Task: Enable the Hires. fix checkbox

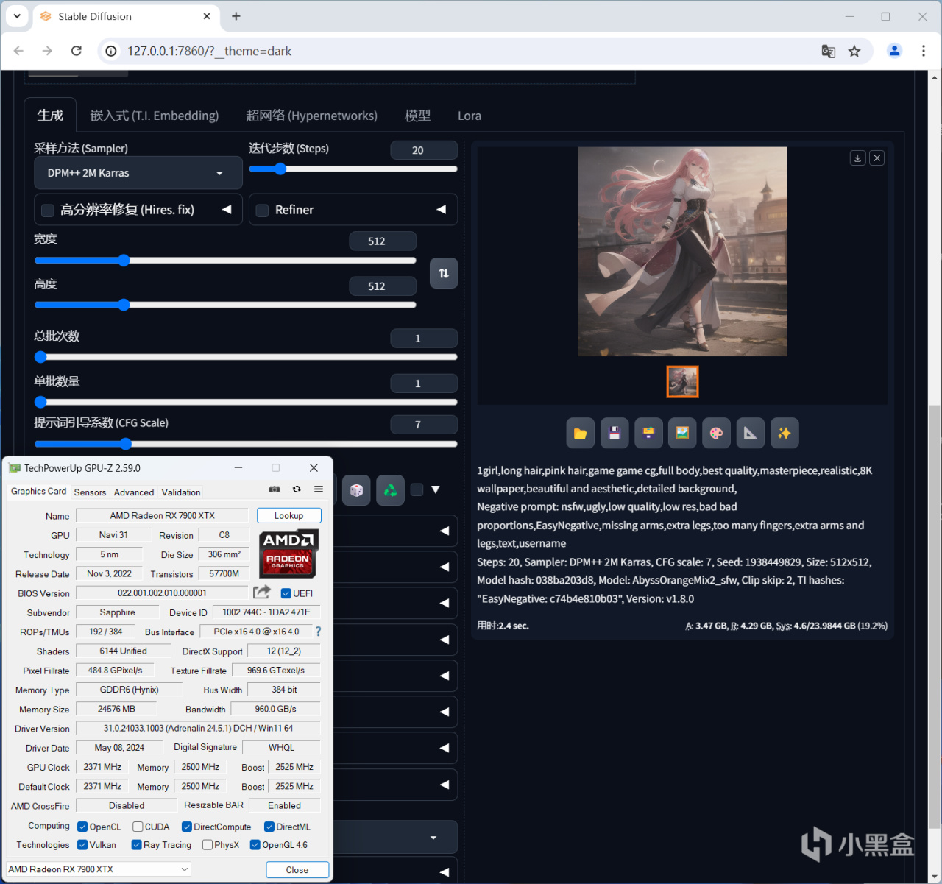Action: pyautogui.click(x=48, y=211)
